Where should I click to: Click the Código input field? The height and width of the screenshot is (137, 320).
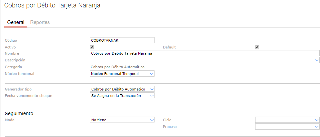click(x=122, y=40)
